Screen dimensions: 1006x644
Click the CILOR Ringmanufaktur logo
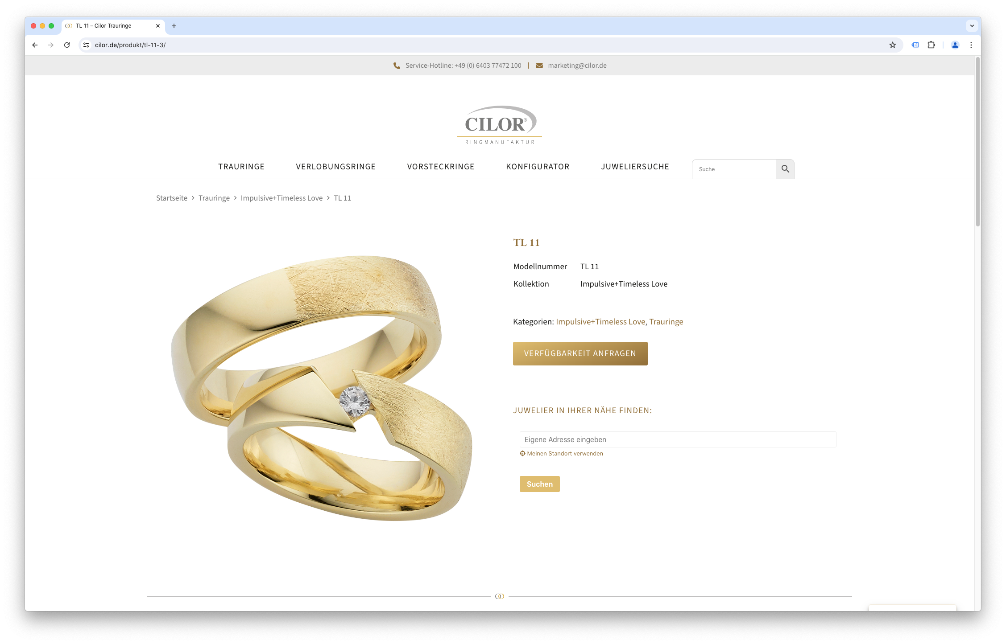500,125
